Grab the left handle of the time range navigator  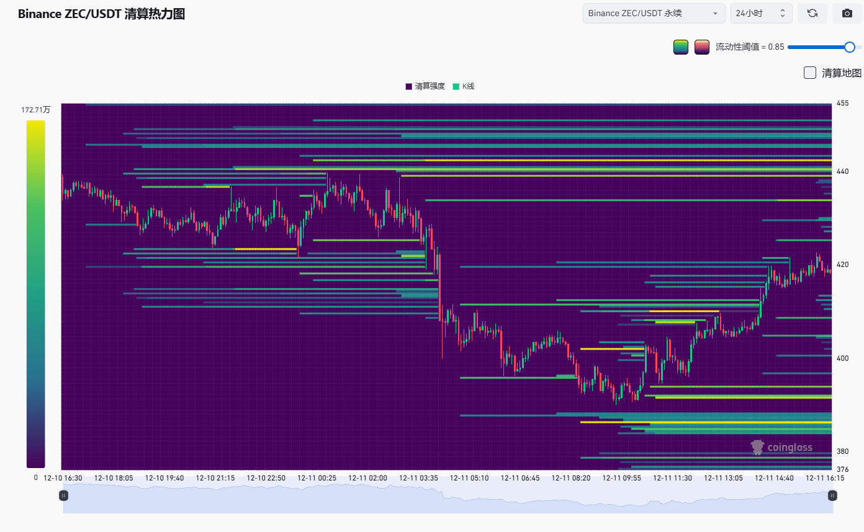[x=63, y=495]
